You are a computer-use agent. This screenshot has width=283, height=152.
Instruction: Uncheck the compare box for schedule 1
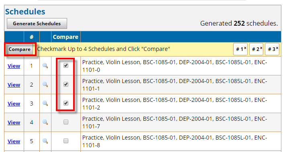click(x=66, y=65)
